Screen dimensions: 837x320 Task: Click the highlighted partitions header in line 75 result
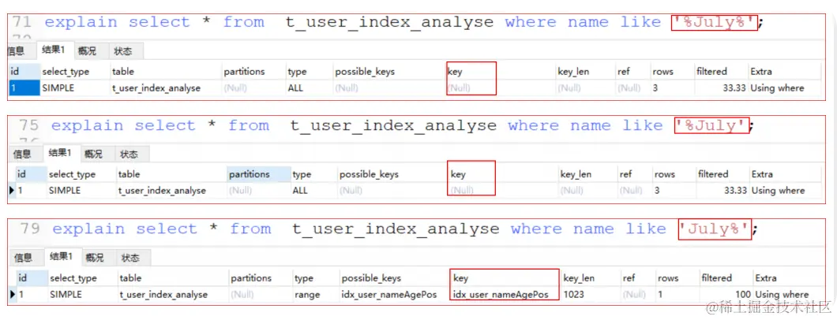click(x=259, y=174)
